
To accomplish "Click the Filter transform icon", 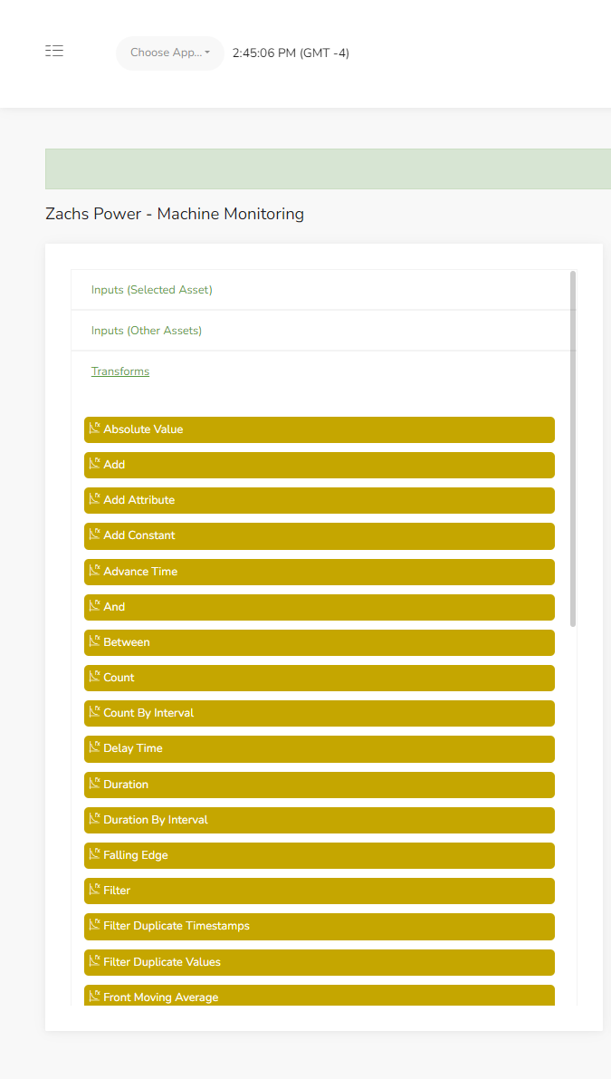I will click(x=95, y=890).
